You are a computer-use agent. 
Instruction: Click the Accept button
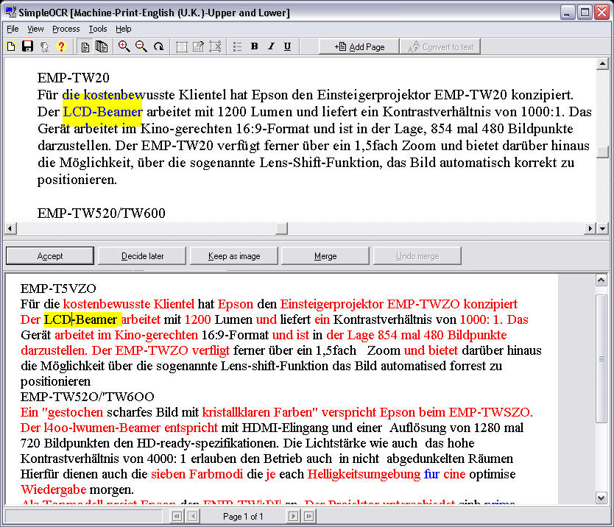[x=50, y=255]
